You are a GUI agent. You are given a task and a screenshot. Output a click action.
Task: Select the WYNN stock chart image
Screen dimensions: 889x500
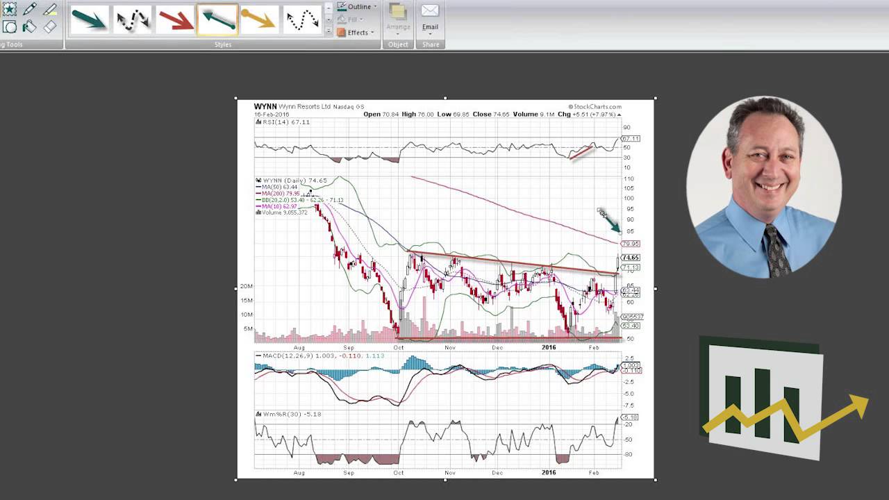(445, 288)
